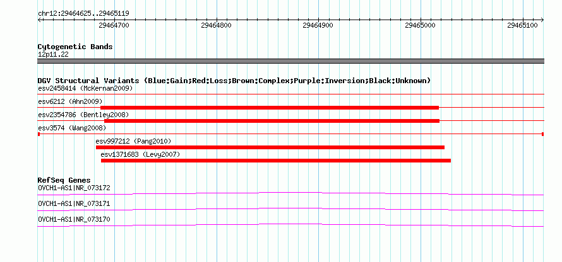The height and width of the screenshot is (262, 562).
Task: Click the magenta line of NR_073171 transcript
Action: click(290, 210)
